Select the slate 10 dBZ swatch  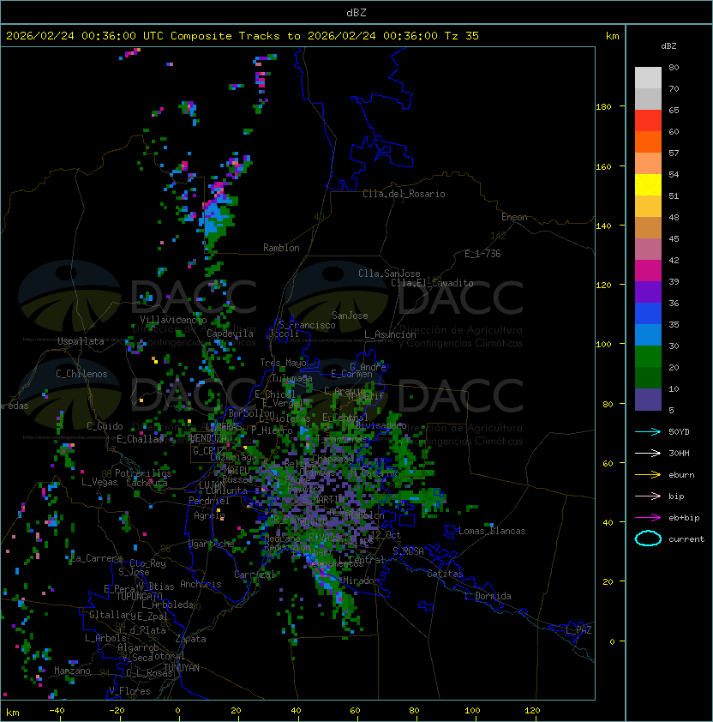[x=648, y=400]
